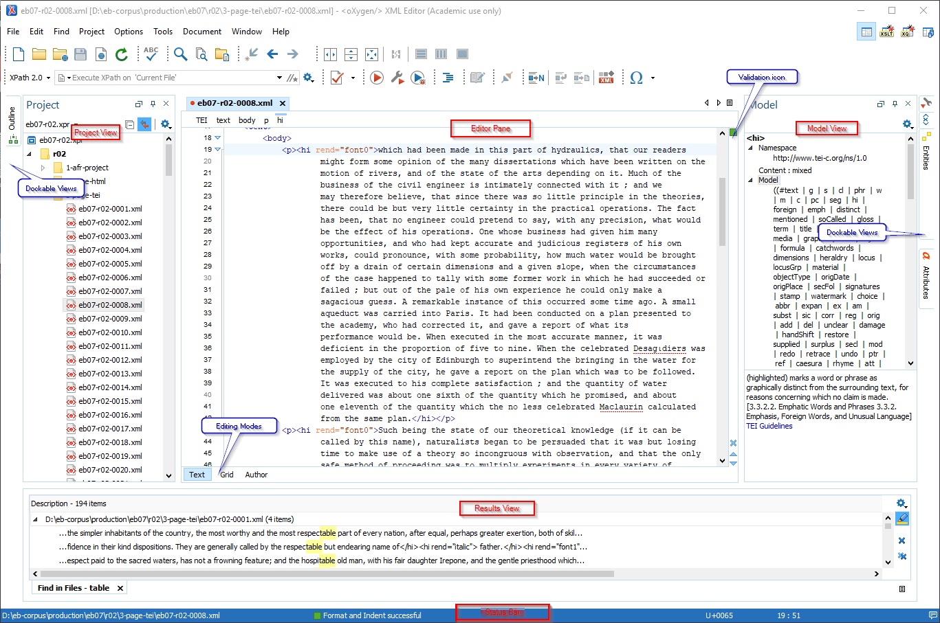The width and height of the screenshot is (940, 623).
Task: Open Find/Replace magnifier icon
Action: tap(180, 54)
